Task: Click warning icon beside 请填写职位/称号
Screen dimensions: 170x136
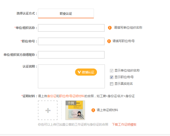Action: click(109, 41)
